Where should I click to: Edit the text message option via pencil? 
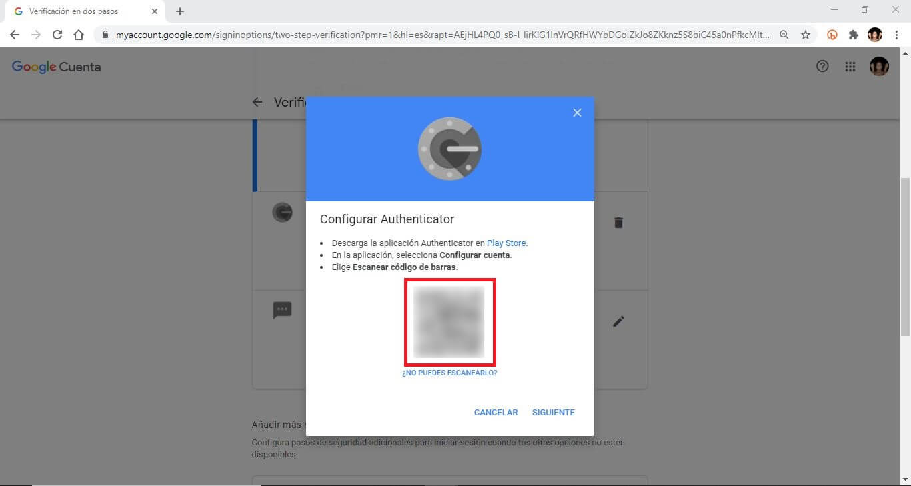pos(618,321)
